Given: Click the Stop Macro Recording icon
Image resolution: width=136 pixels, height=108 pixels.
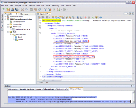Looking at the screenshot, I should 89,17.
